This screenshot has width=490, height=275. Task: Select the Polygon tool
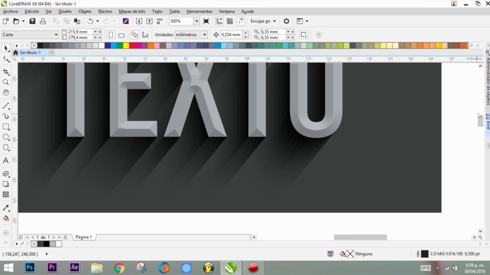6,147
